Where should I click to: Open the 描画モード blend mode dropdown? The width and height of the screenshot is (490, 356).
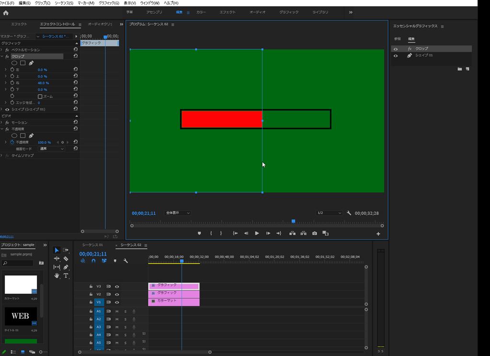pos(51,149)
